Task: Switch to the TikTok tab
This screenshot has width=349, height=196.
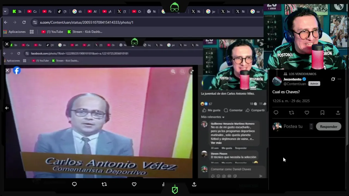Action: tap(62, 11)
